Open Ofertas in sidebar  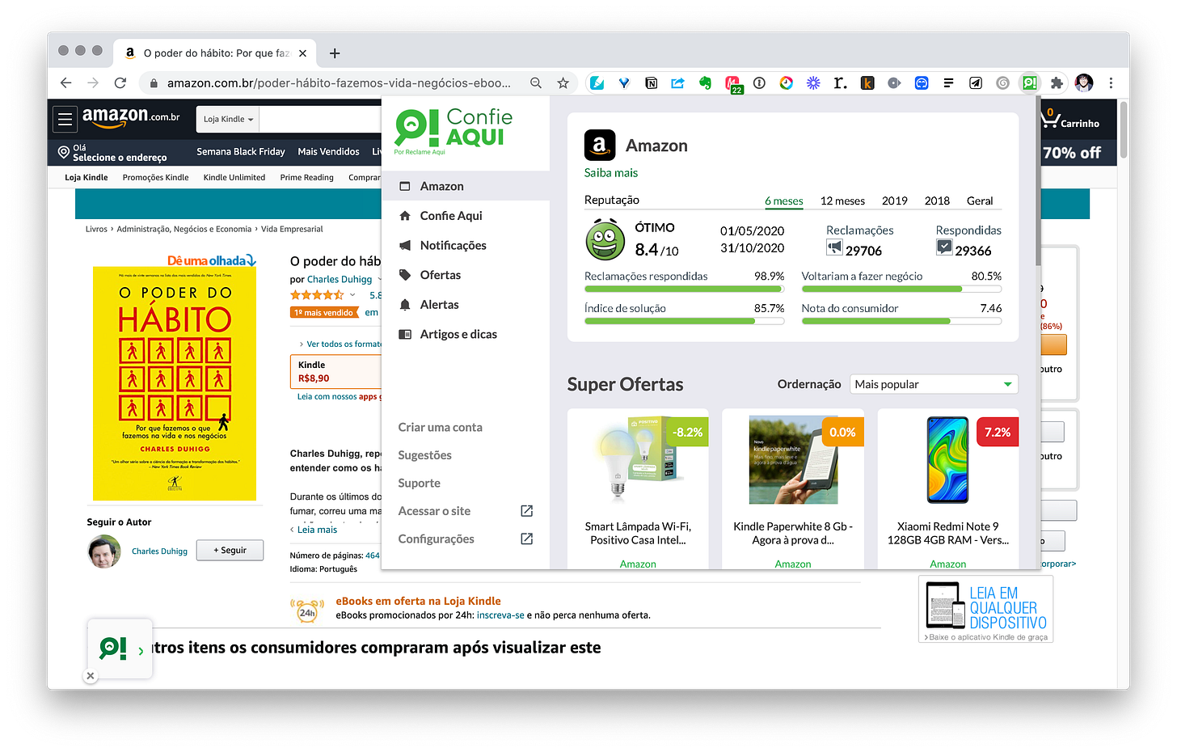click(466, 275)
